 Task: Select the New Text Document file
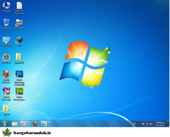[19, 8]
